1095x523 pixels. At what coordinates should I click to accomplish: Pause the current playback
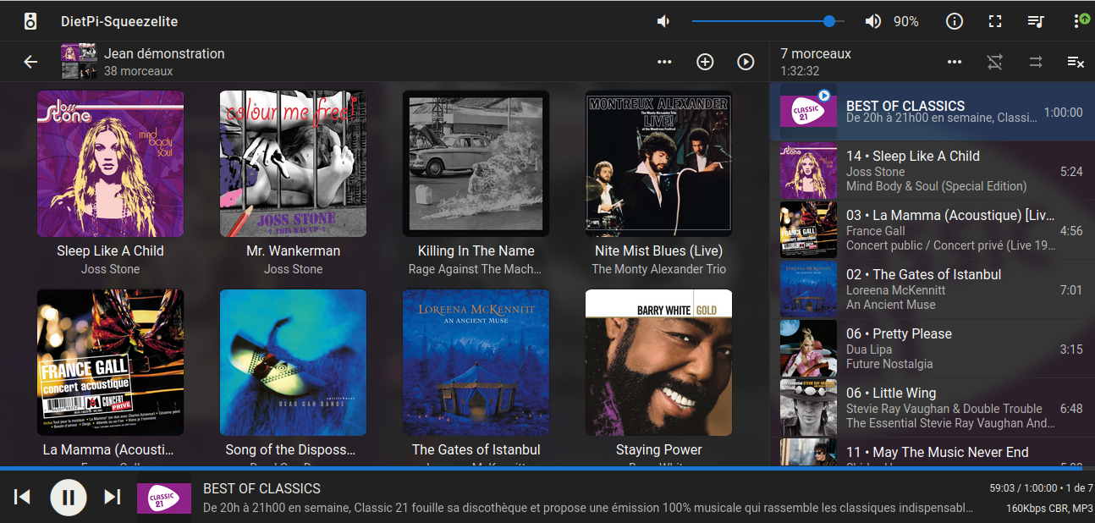pos(69,497)
